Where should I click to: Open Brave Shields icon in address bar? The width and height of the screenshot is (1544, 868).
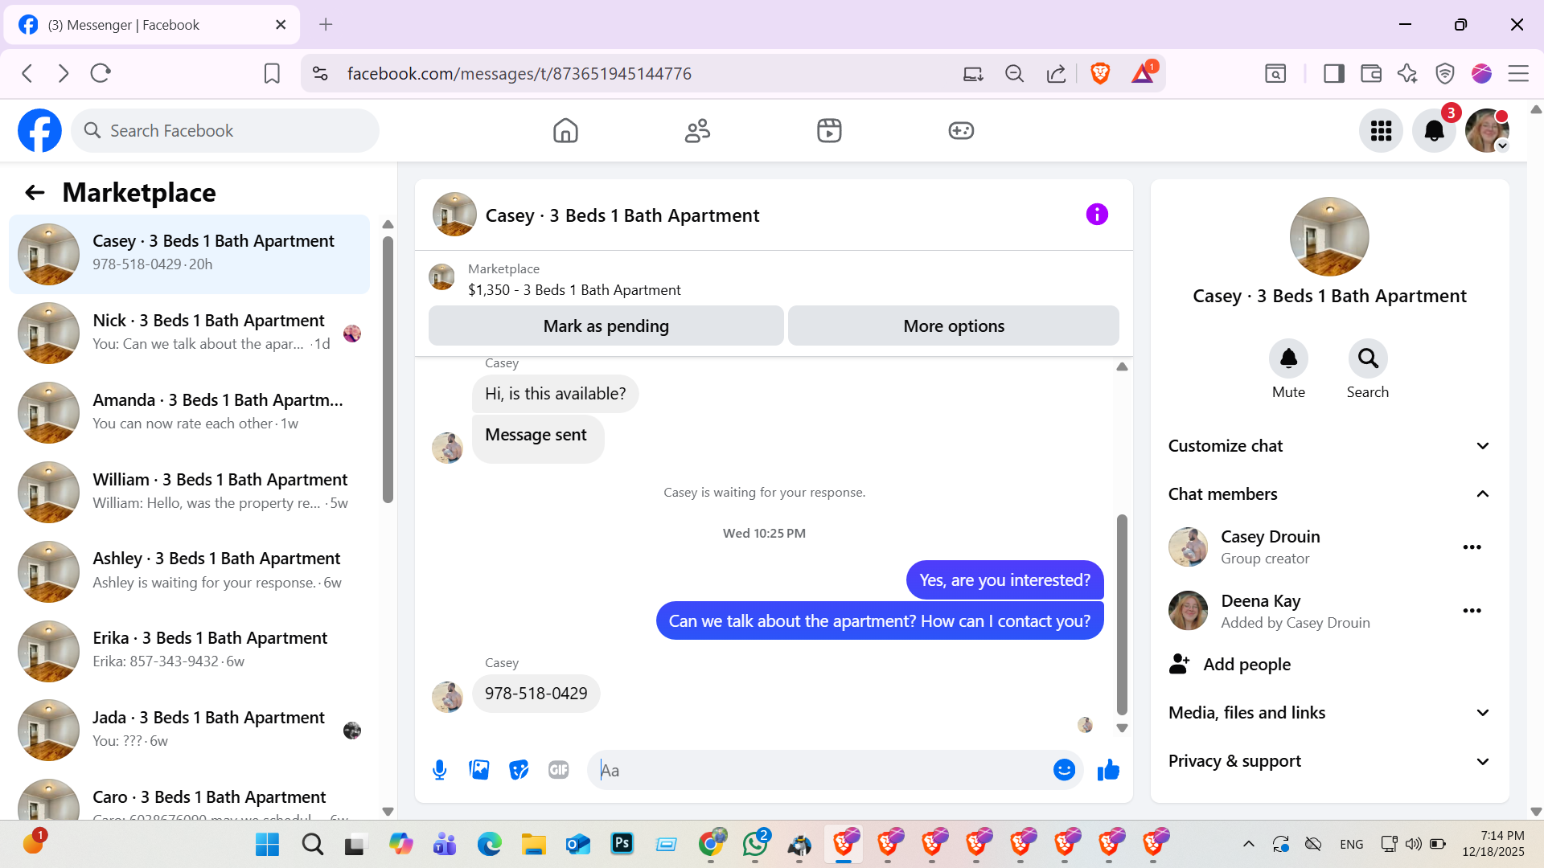[1100, 74]
